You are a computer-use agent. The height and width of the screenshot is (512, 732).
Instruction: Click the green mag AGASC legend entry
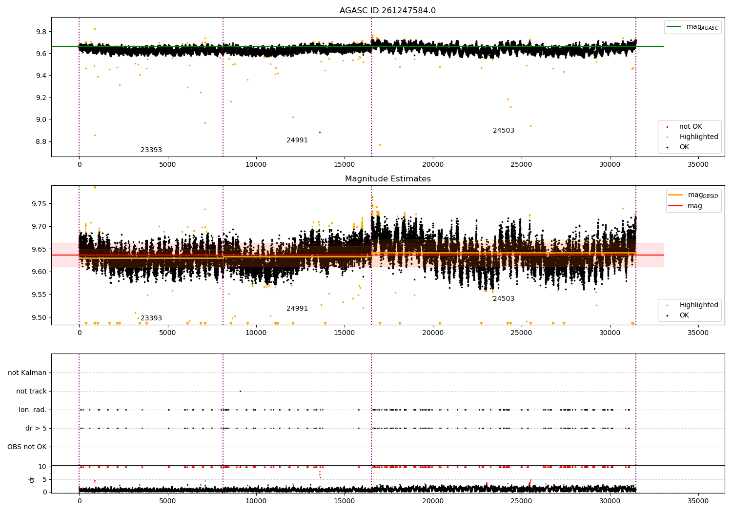tap(692, 27)
